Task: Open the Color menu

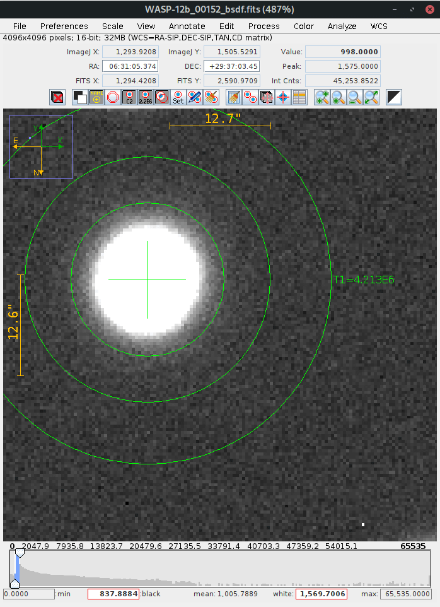Action: point(303,26)
